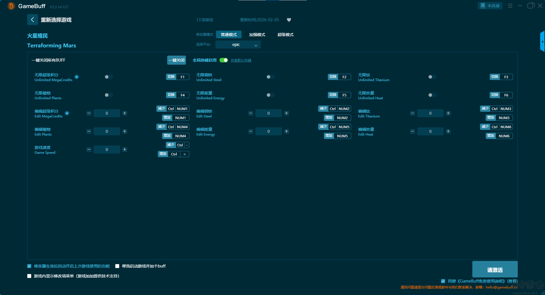Check show in-game trainer menu option
545x295 pixels.
tap(29, 276)
